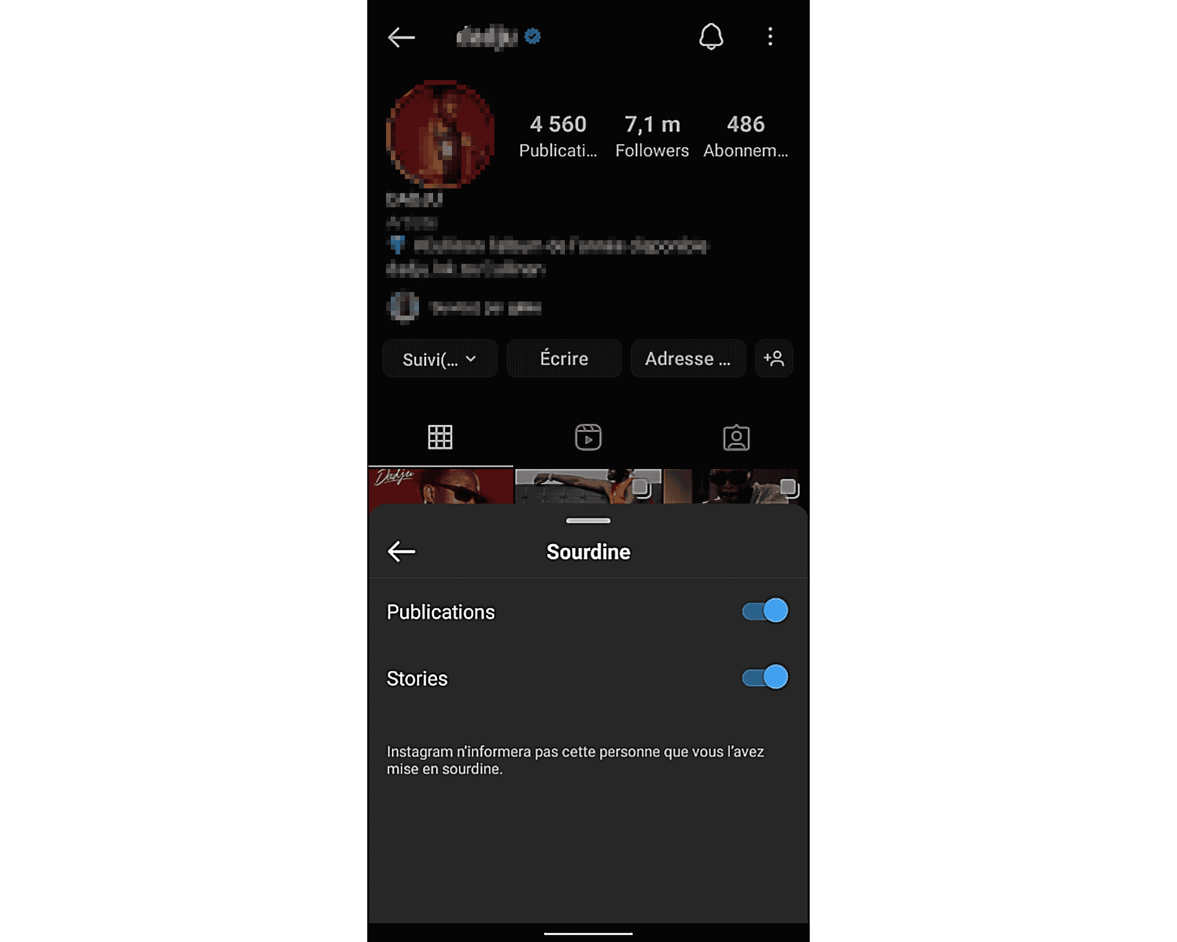
Task: Tap the back arrow in Sourdine panel
Action: (x=401, y=551)
